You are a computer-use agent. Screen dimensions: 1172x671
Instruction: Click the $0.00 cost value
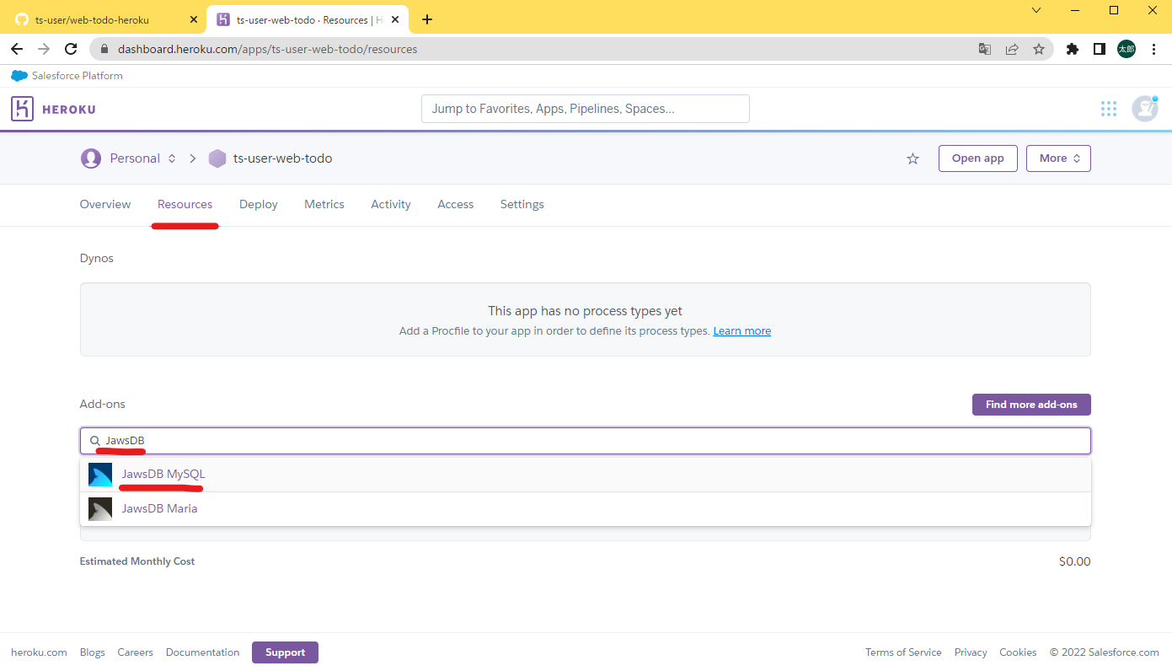1075,561
